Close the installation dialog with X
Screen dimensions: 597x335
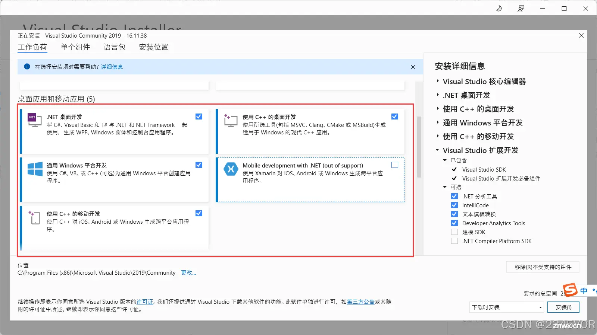pos(581,35)
